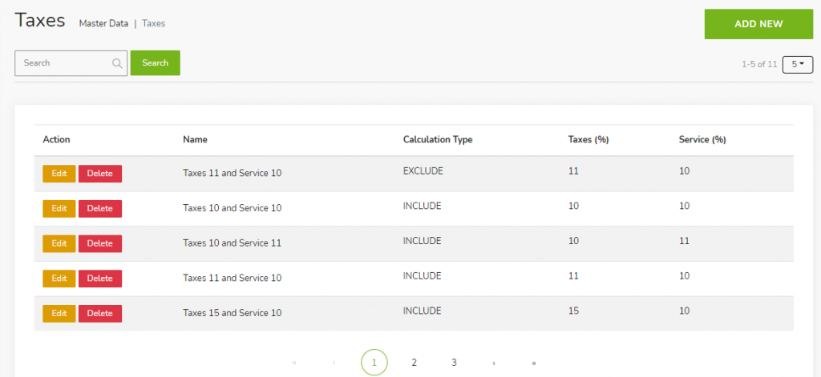
Task: Click the green Search button
Action: coord(155,62)
